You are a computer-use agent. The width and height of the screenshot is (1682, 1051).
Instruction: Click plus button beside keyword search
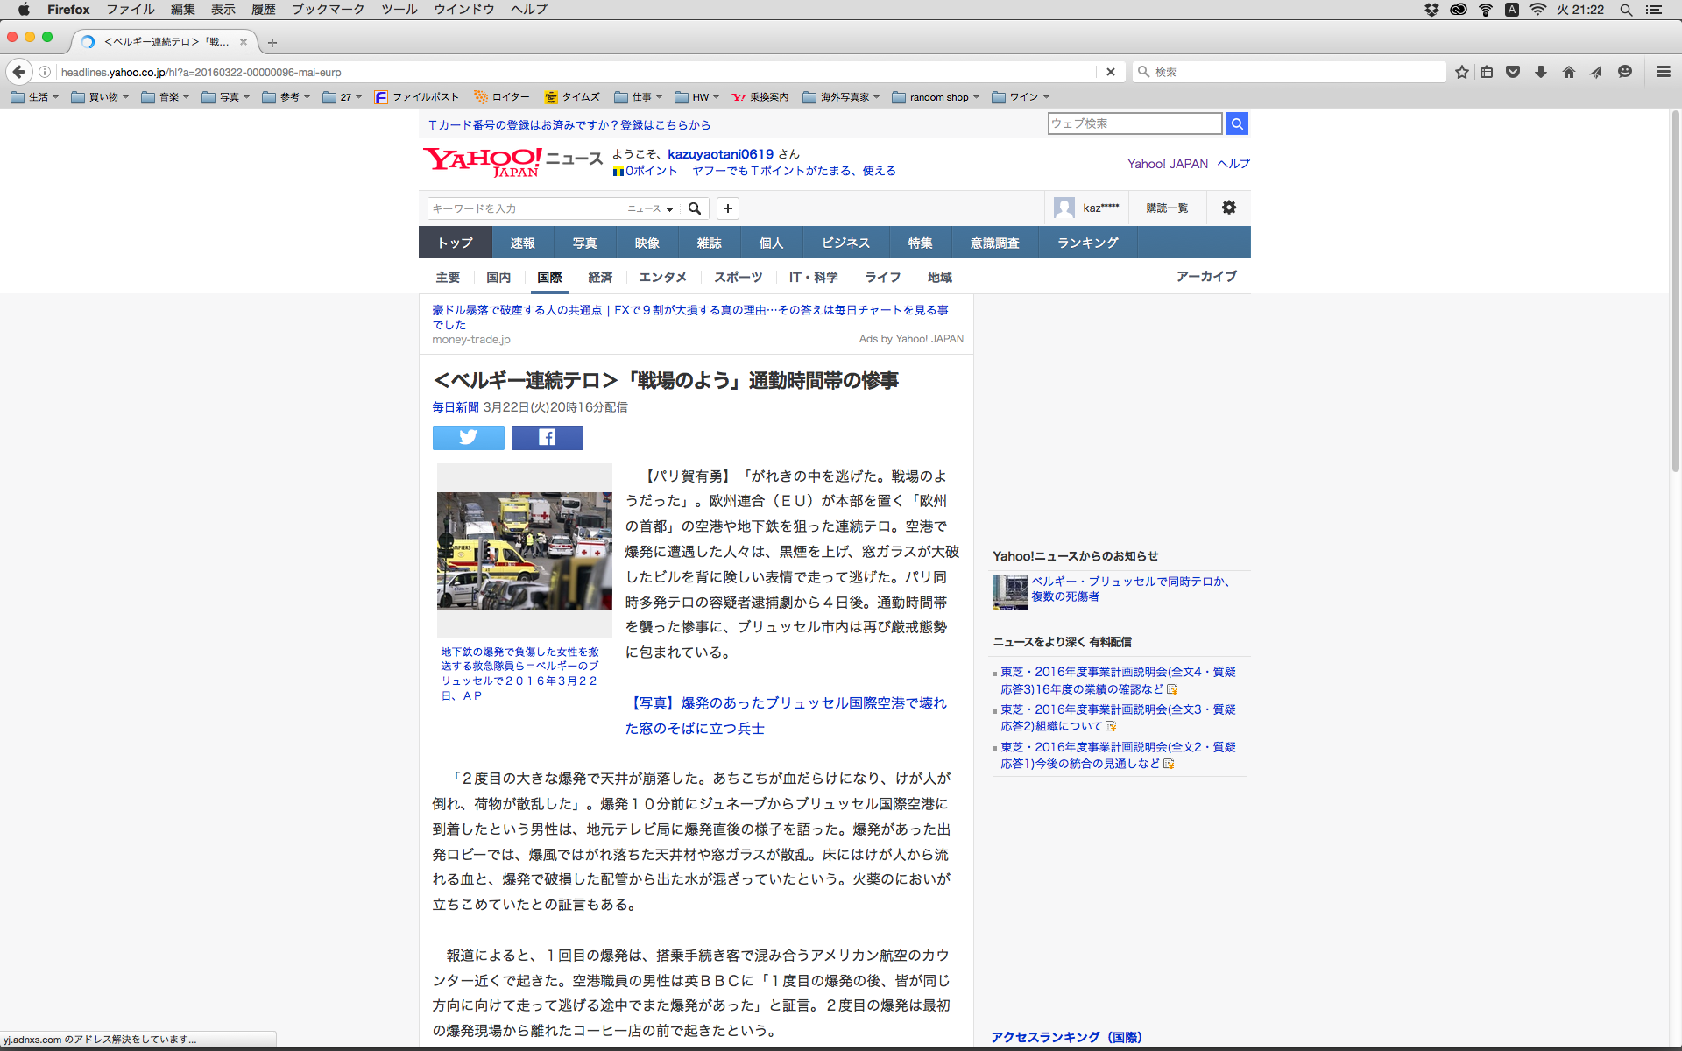[727, 208]
